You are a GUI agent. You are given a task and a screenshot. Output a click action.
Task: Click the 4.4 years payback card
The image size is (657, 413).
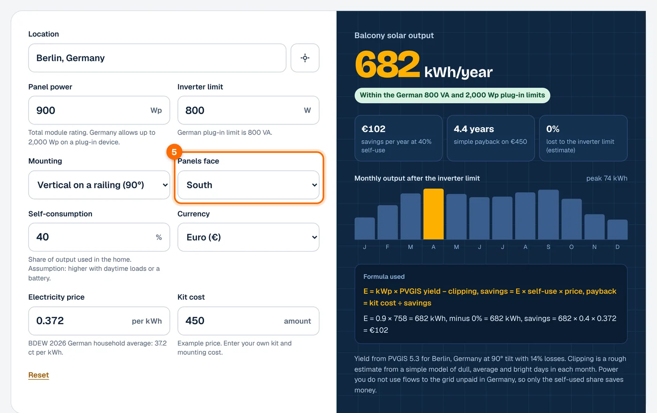(x=490, y=138)
